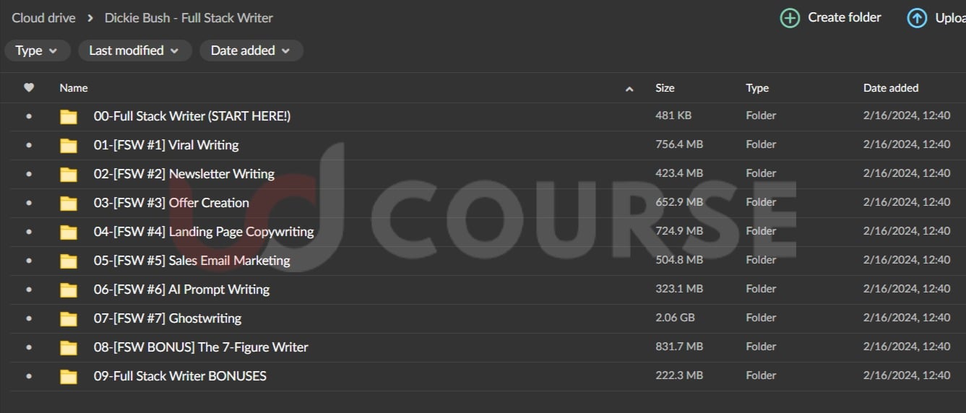
Task: Sort by the Size column header
Action: pyautogui.click(x=665, y=88)
